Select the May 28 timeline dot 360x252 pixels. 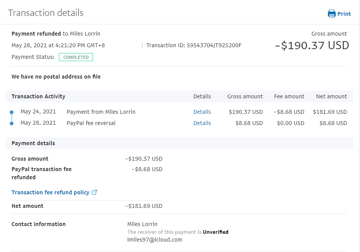12,123
